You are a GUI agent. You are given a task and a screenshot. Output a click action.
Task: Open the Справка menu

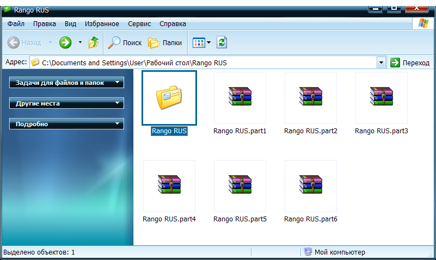tap(173, 24)
